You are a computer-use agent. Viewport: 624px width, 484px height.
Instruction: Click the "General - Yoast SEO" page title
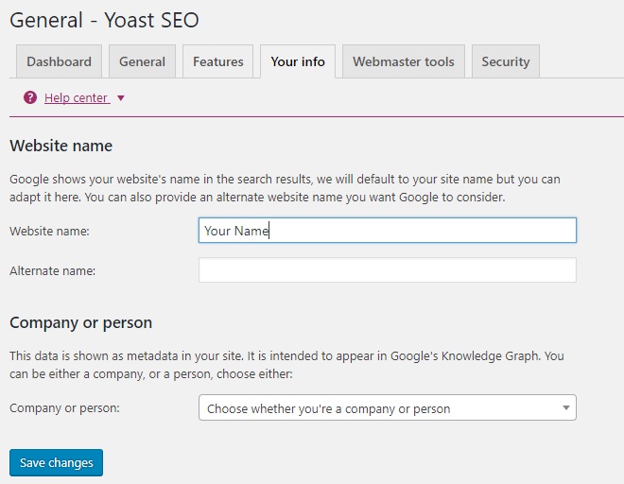point(104,20)
